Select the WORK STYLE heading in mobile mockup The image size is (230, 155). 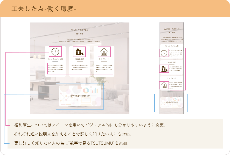click(x=172, y=29)
